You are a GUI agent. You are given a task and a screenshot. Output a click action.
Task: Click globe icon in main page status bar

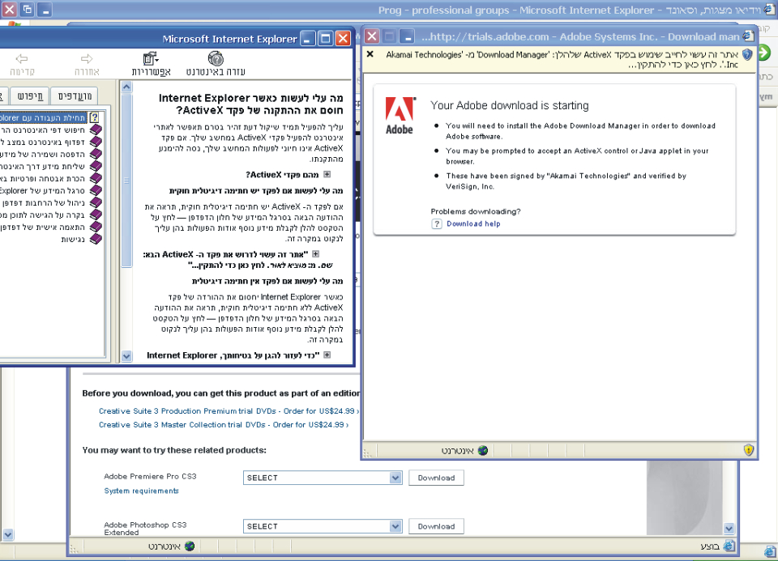point(190,546)
